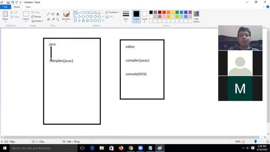Image resolution: width=270 pixels, height=152 pixels.
Task: Click the Cut button
Action: (x=14, y=12)
